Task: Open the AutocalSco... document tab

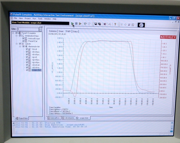Action: (54, 118)
